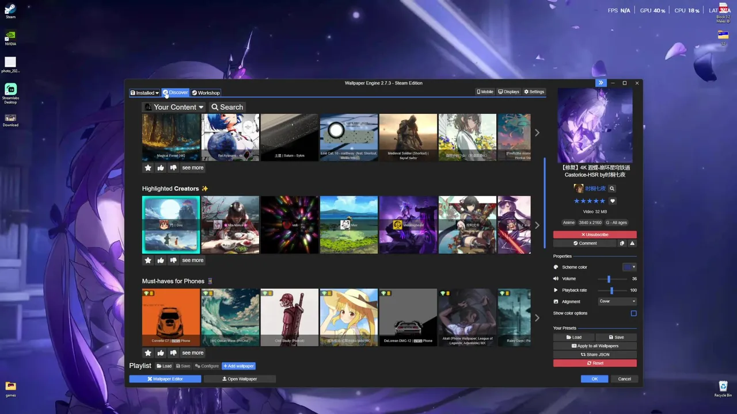Open the photo file on desktop

(10, 65)
